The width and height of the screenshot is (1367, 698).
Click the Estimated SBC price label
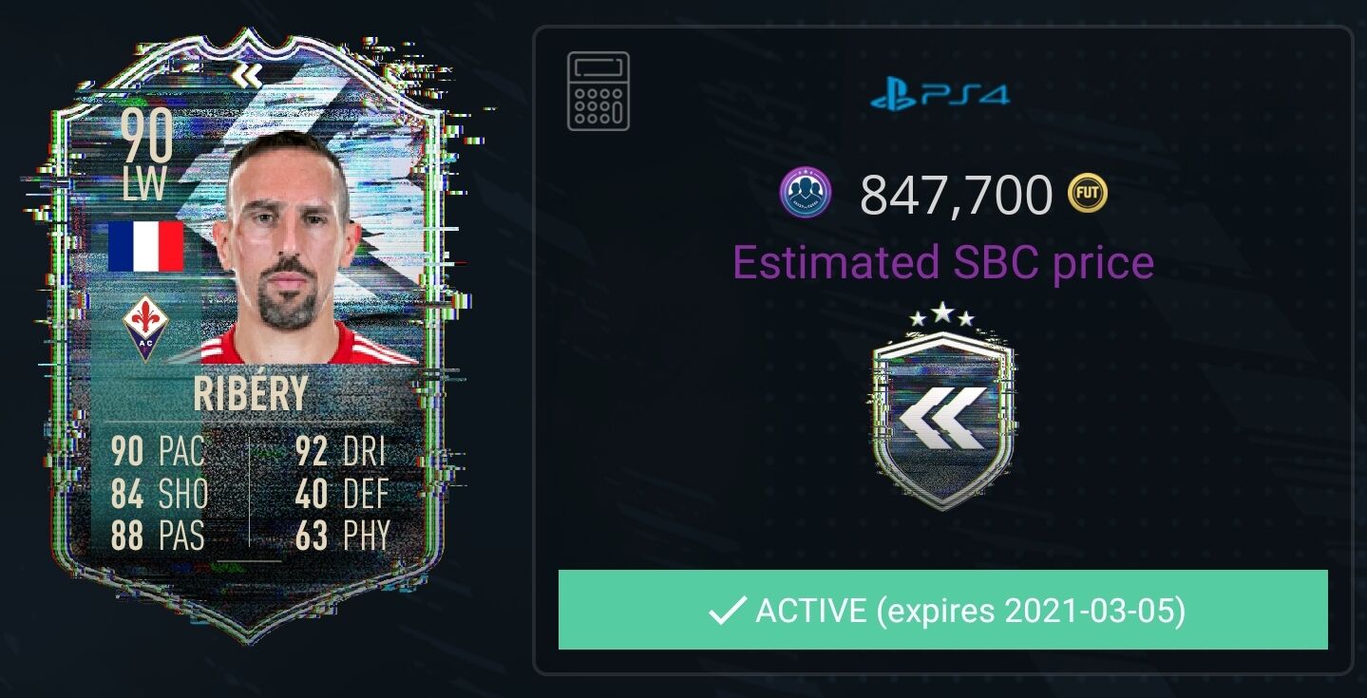943,262
